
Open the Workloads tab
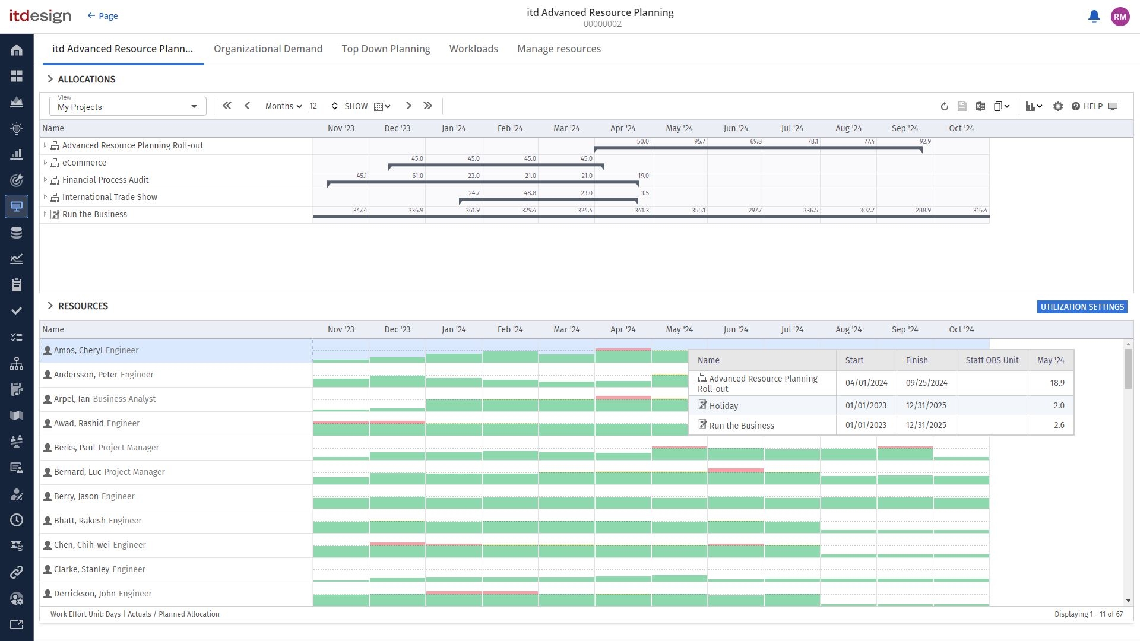tap(473, 49)
